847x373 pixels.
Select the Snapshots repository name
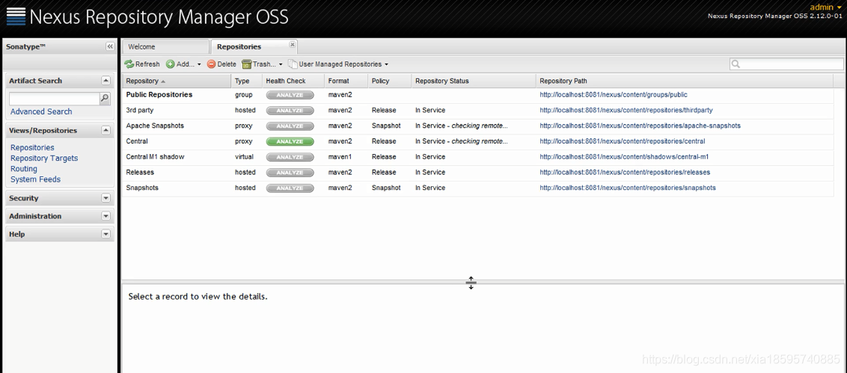tap(142, 188)
